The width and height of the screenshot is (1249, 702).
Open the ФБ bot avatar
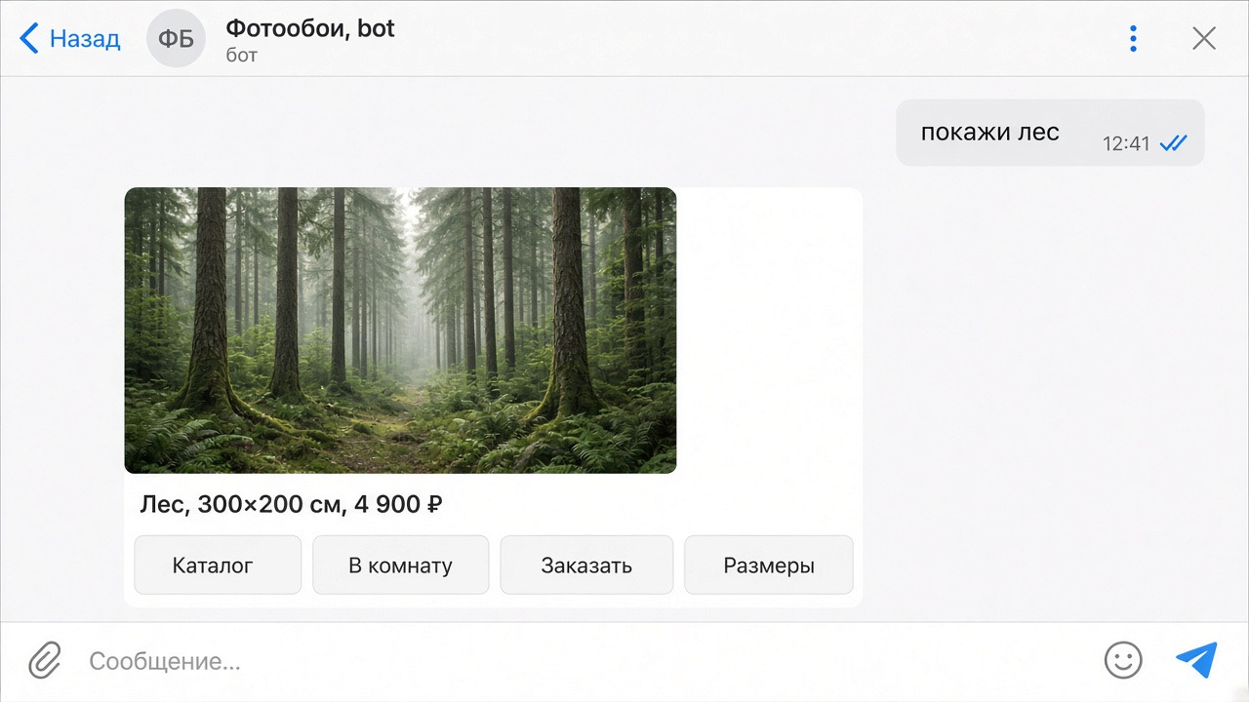[x=176, y=39]
